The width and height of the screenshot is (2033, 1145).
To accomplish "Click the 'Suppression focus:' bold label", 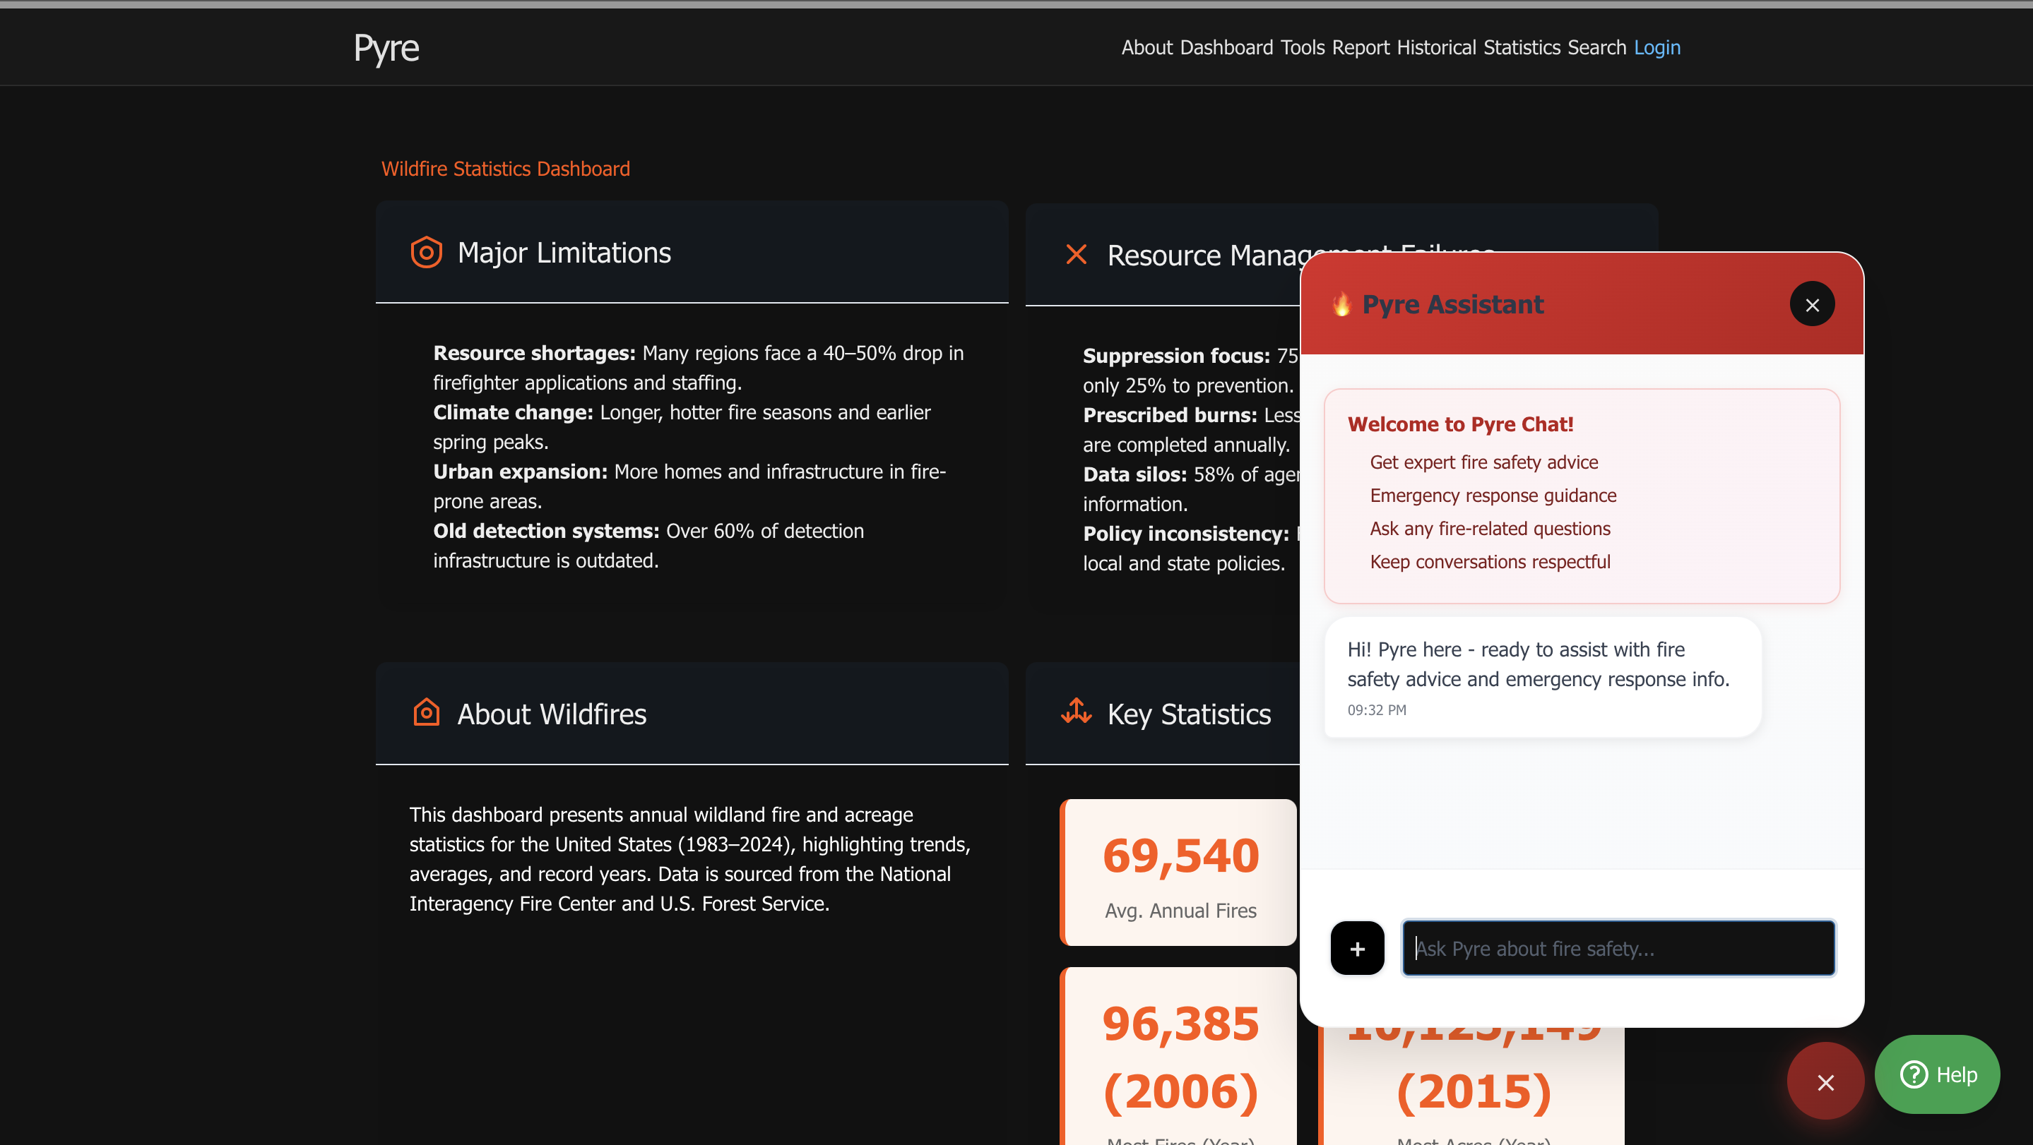I will click(1176, 356).
